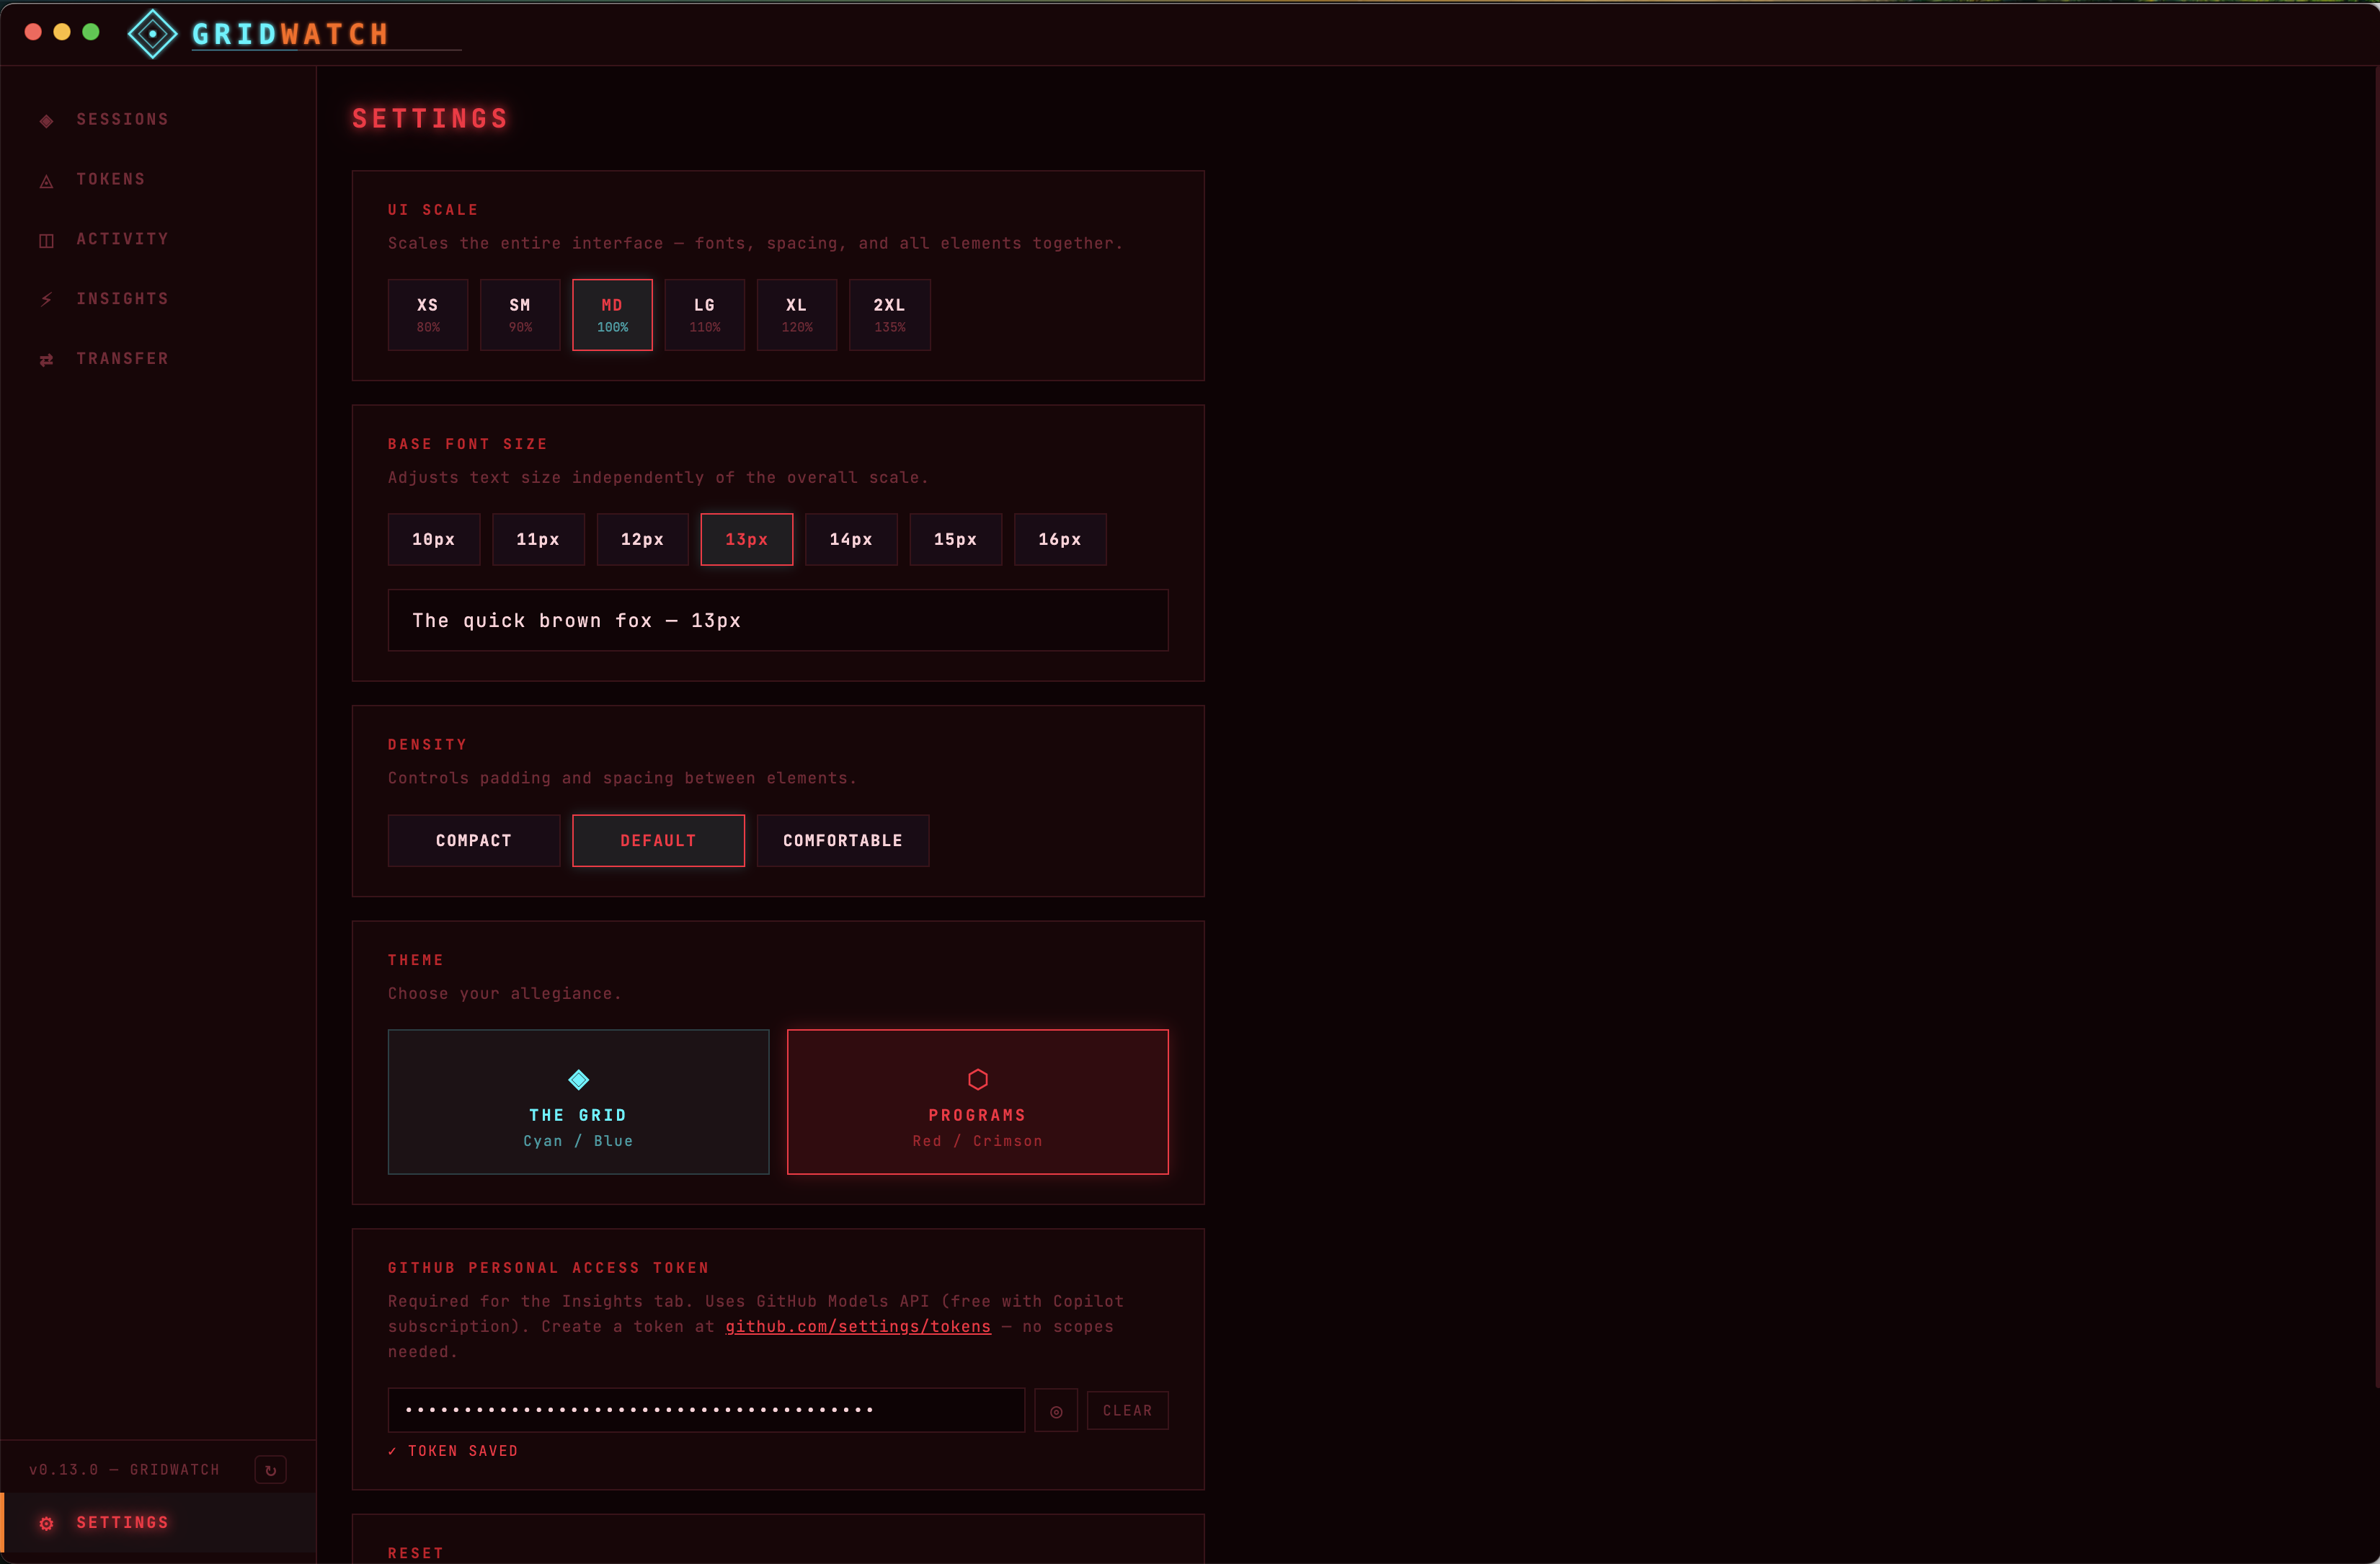Click the Activity columns icon
Viewport: 2380px width, 1564px height.
(x=47, y=239)
